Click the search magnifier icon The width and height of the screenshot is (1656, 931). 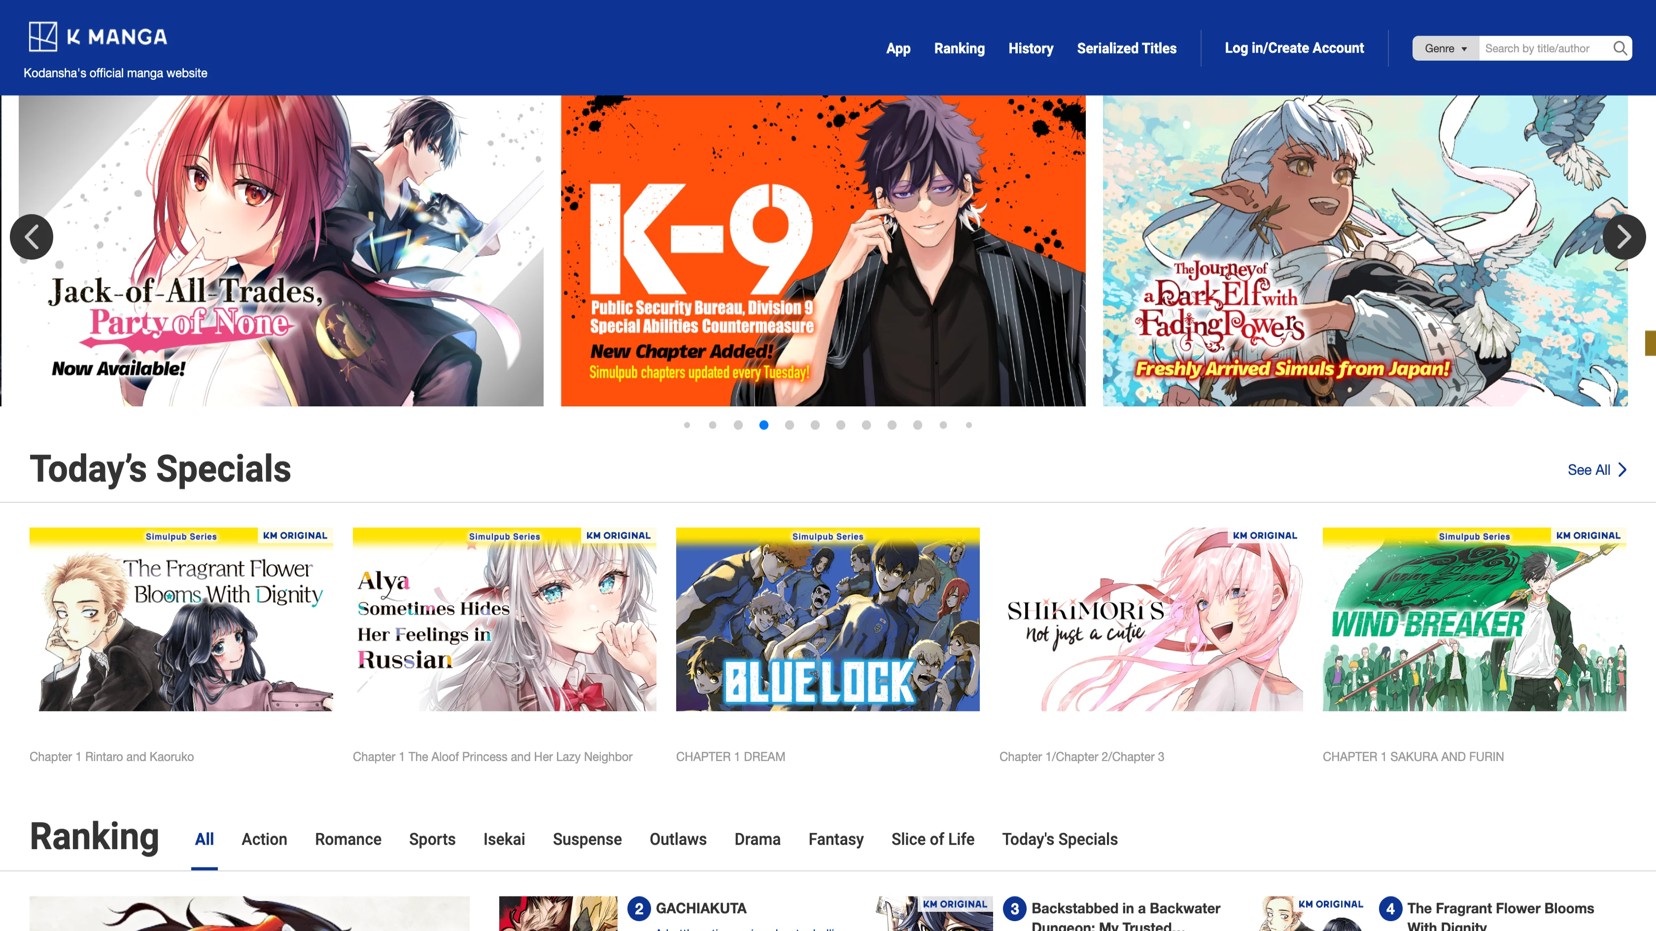coord(1620,48)
